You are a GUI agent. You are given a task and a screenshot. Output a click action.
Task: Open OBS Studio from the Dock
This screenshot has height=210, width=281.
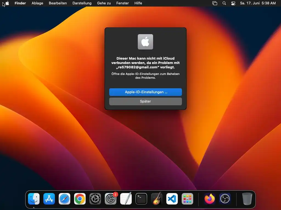tap(225, 199)
